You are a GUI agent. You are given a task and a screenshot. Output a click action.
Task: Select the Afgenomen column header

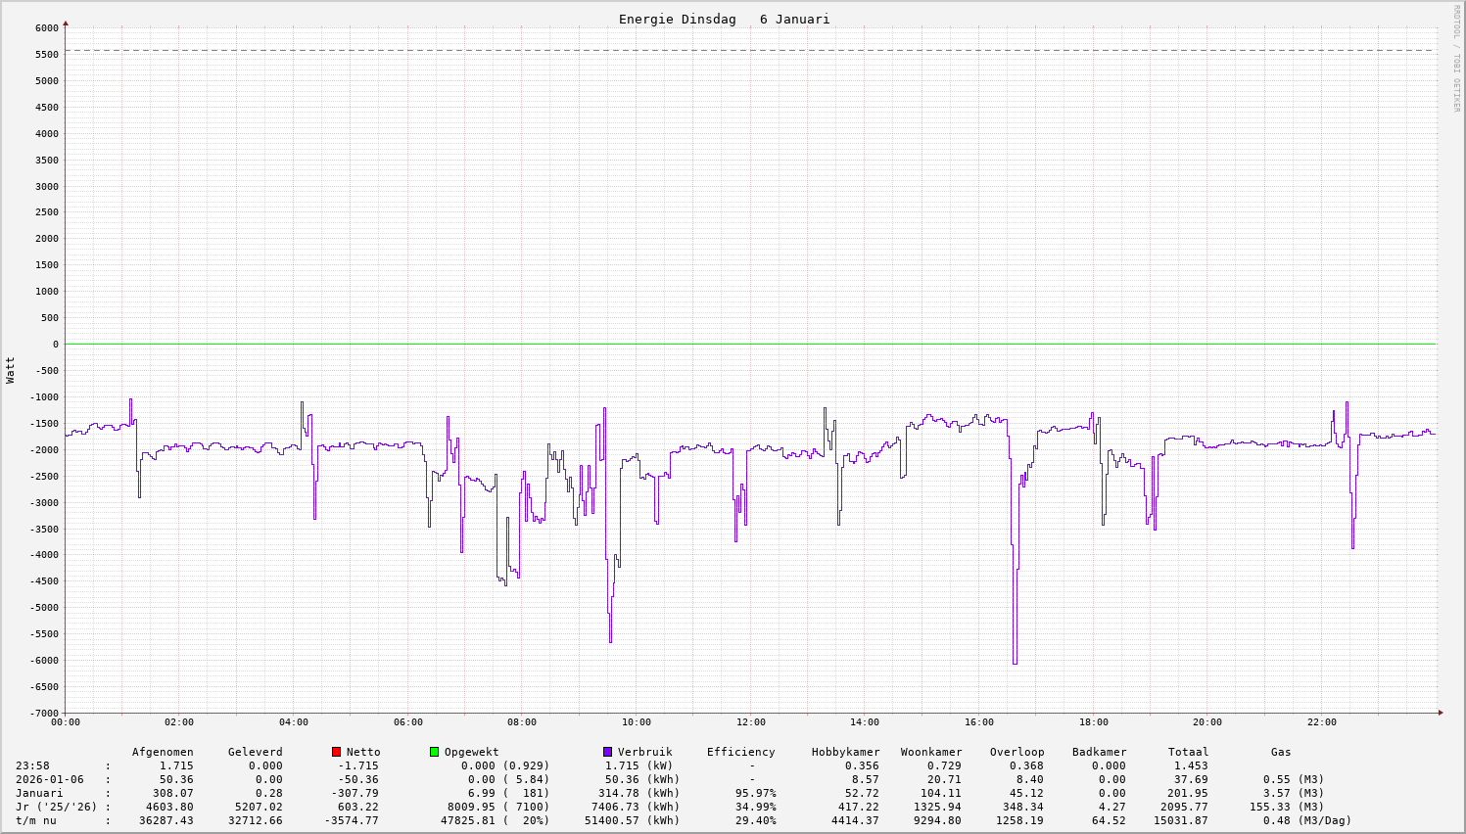click(163, 752)
